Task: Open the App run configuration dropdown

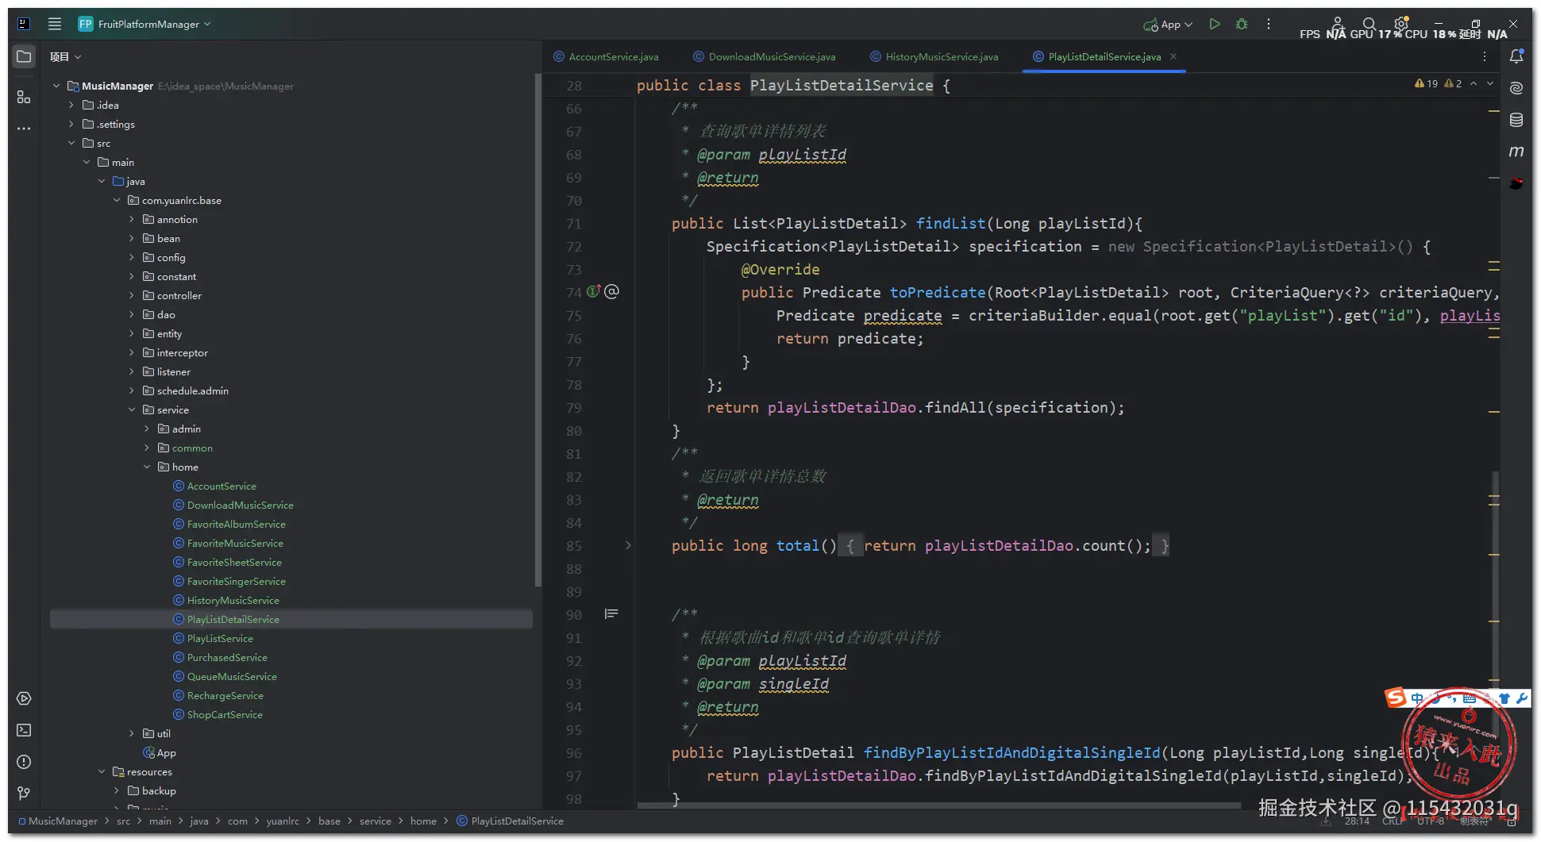Action: pos(1168,25)
